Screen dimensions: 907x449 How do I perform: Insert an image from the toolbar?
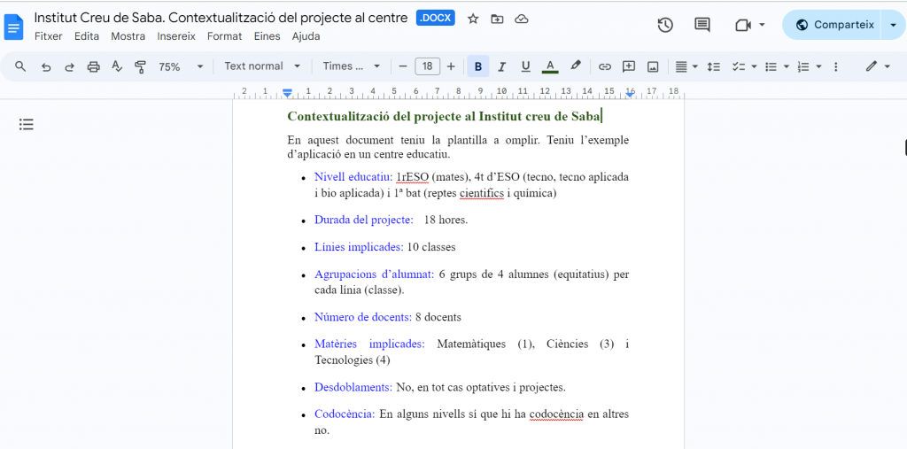(653, 66)
